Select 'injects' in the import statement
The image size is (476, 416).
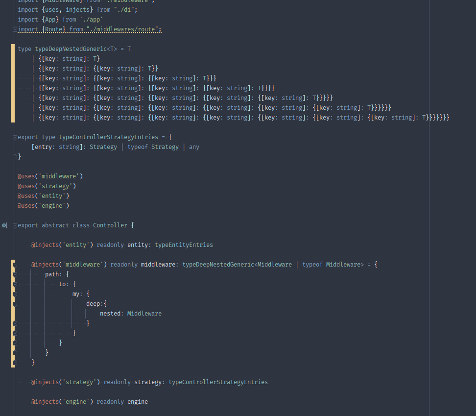78,10
